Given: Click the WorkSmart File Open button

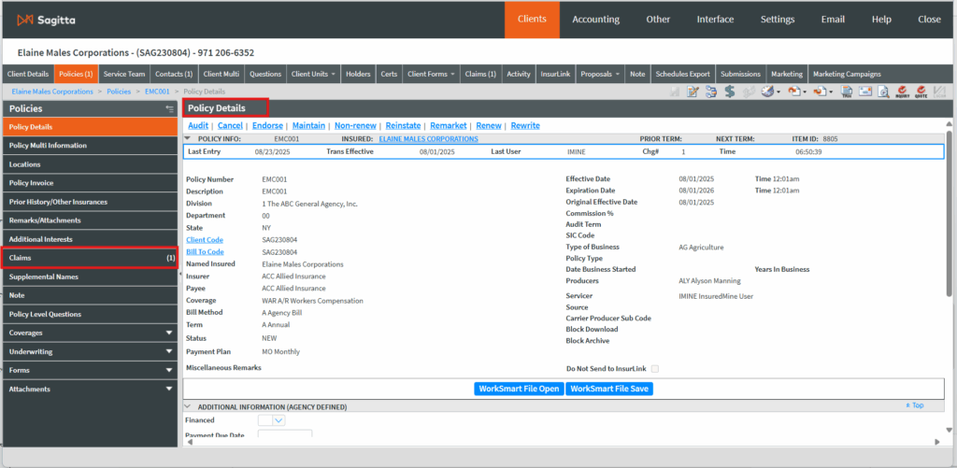Looking at the screenshot, I should point(518,389).
